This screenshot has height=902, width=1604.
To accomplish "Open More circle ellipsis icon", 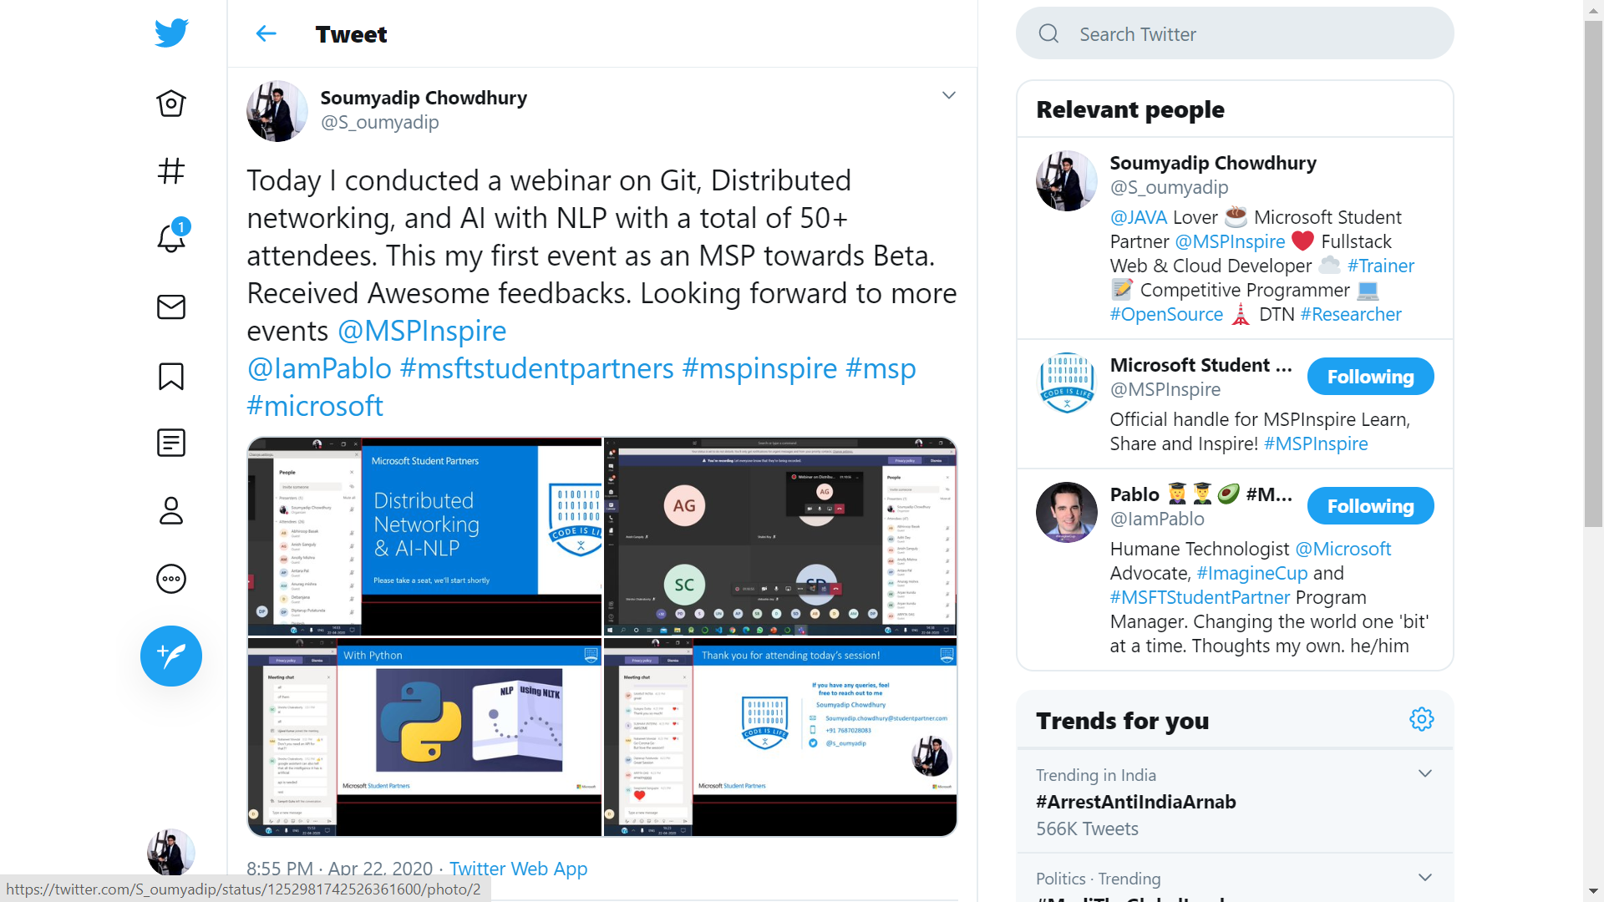I will pos(171,579).
